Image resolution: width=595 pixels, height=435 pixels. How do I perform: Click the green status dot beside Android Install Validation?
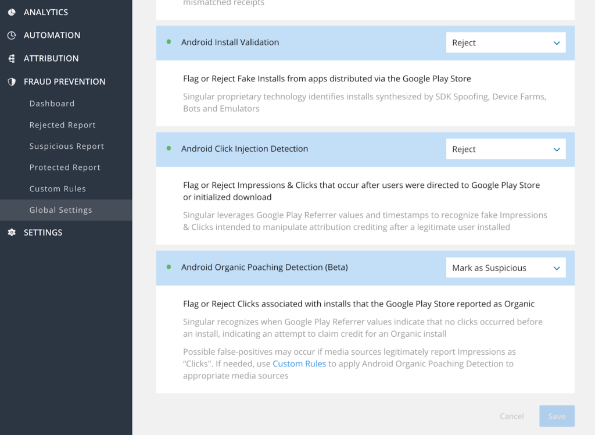169,42
